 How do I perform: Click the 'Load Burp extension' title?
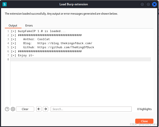[74, 4]
